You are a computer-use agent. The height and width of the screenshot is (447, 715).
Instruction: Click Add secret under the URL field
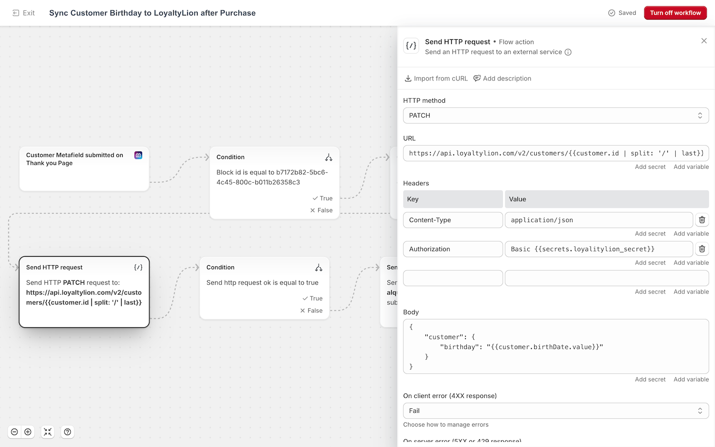click(x=650, y=166)
